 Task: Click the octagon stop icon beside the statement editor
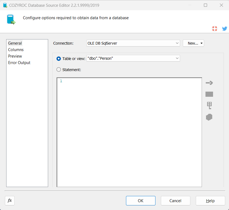[209, 117]
